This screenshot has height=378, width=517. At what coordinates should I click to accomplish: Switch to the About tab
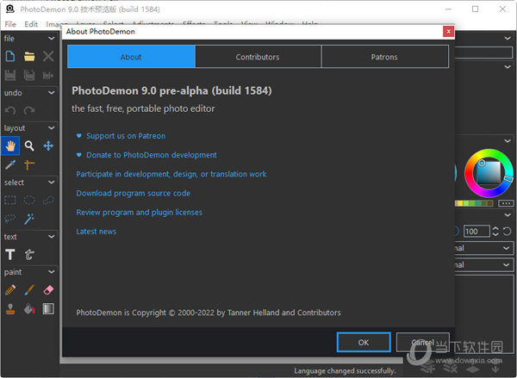[131, 57]
